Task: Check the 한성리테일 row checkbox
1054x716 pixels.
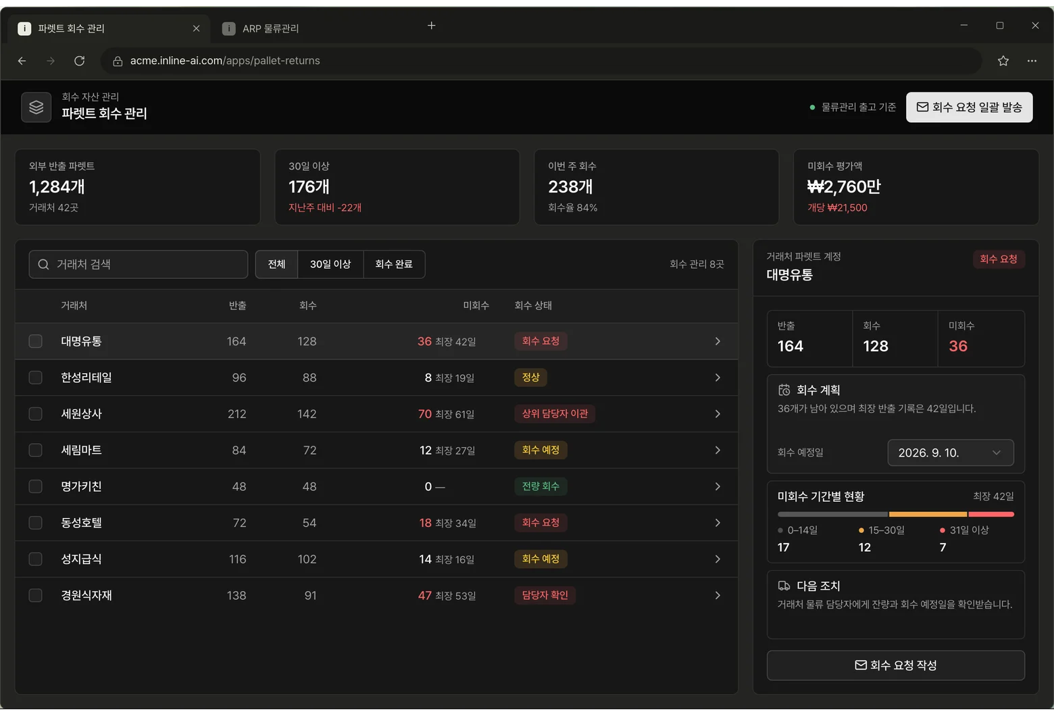Action: coord(35,378)
